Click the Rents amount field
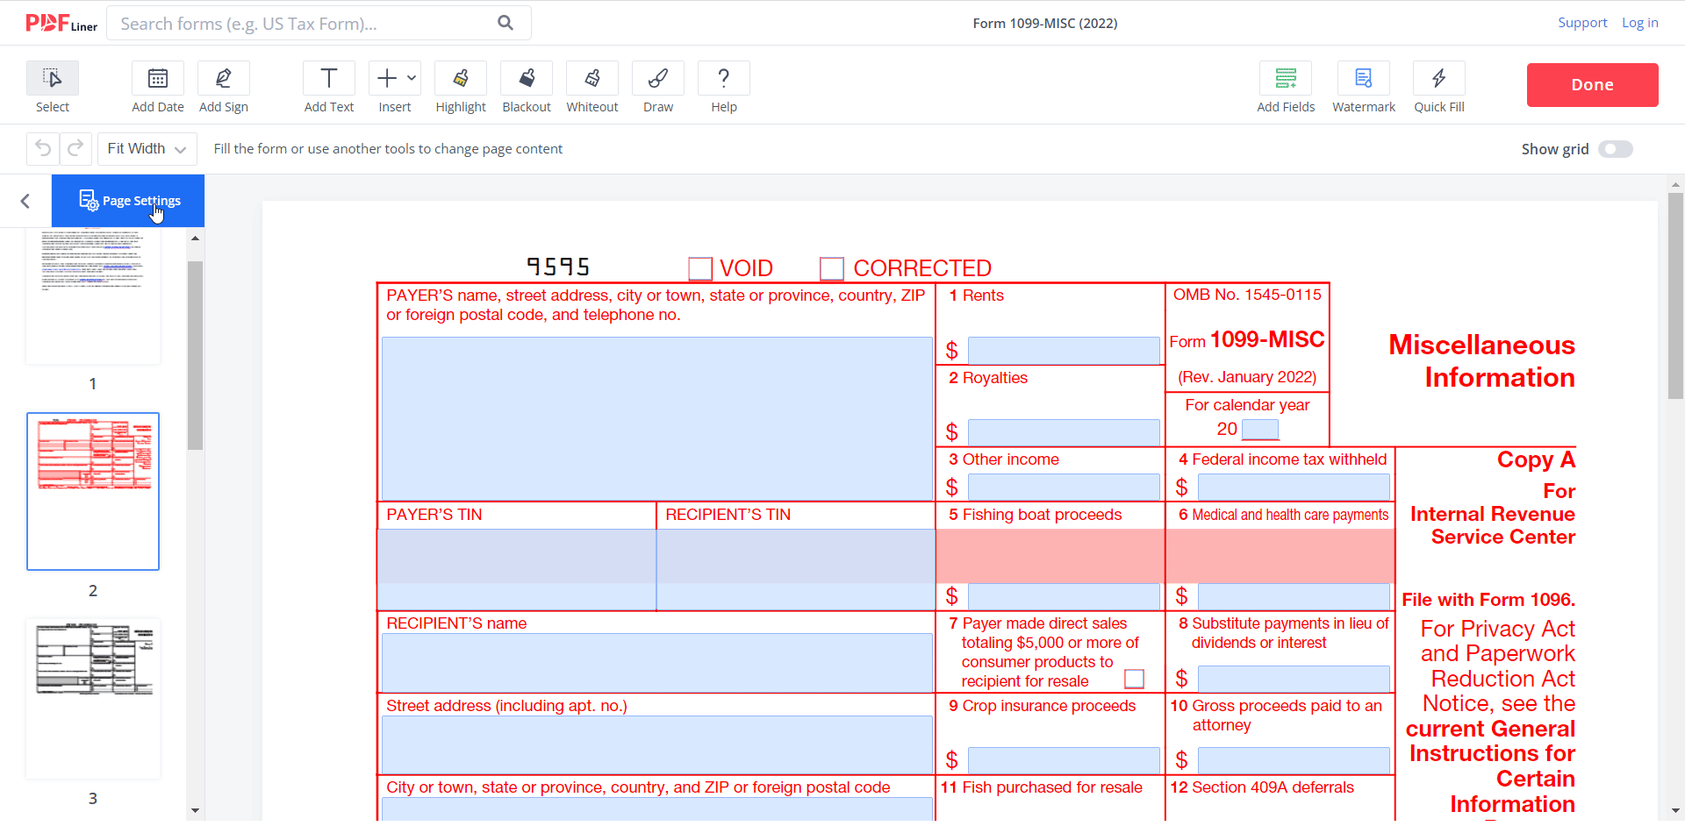 [x=1064, y=351]
